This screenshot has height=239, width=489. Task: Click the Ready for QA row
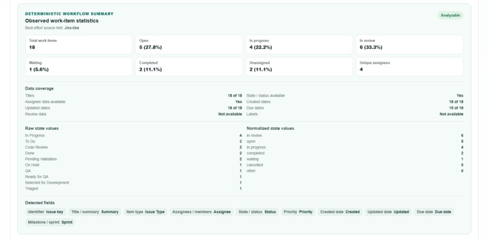[133, 177]
